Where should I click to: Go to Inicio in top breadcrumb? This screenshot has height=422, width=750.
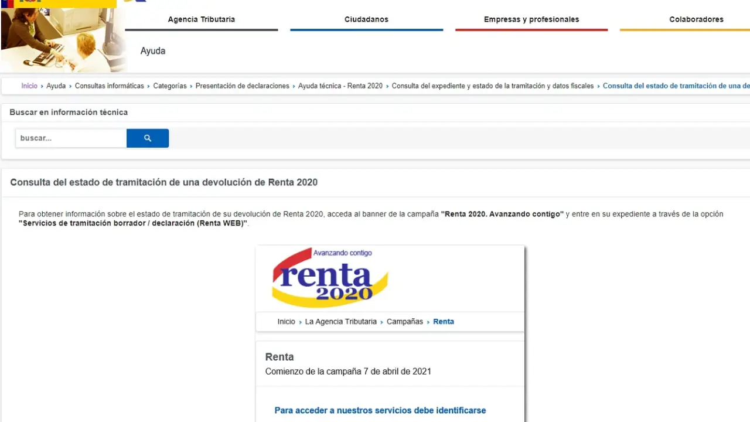point(29,86)
